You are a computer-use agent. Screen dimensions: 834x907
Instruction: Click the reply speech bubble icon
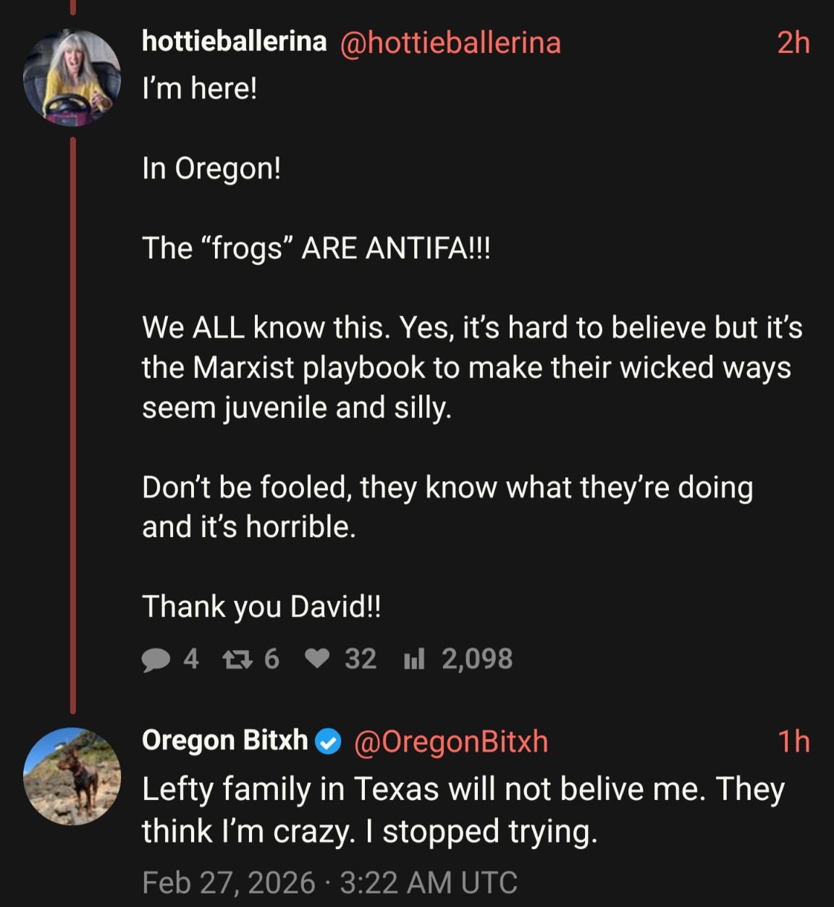(156, 659)
